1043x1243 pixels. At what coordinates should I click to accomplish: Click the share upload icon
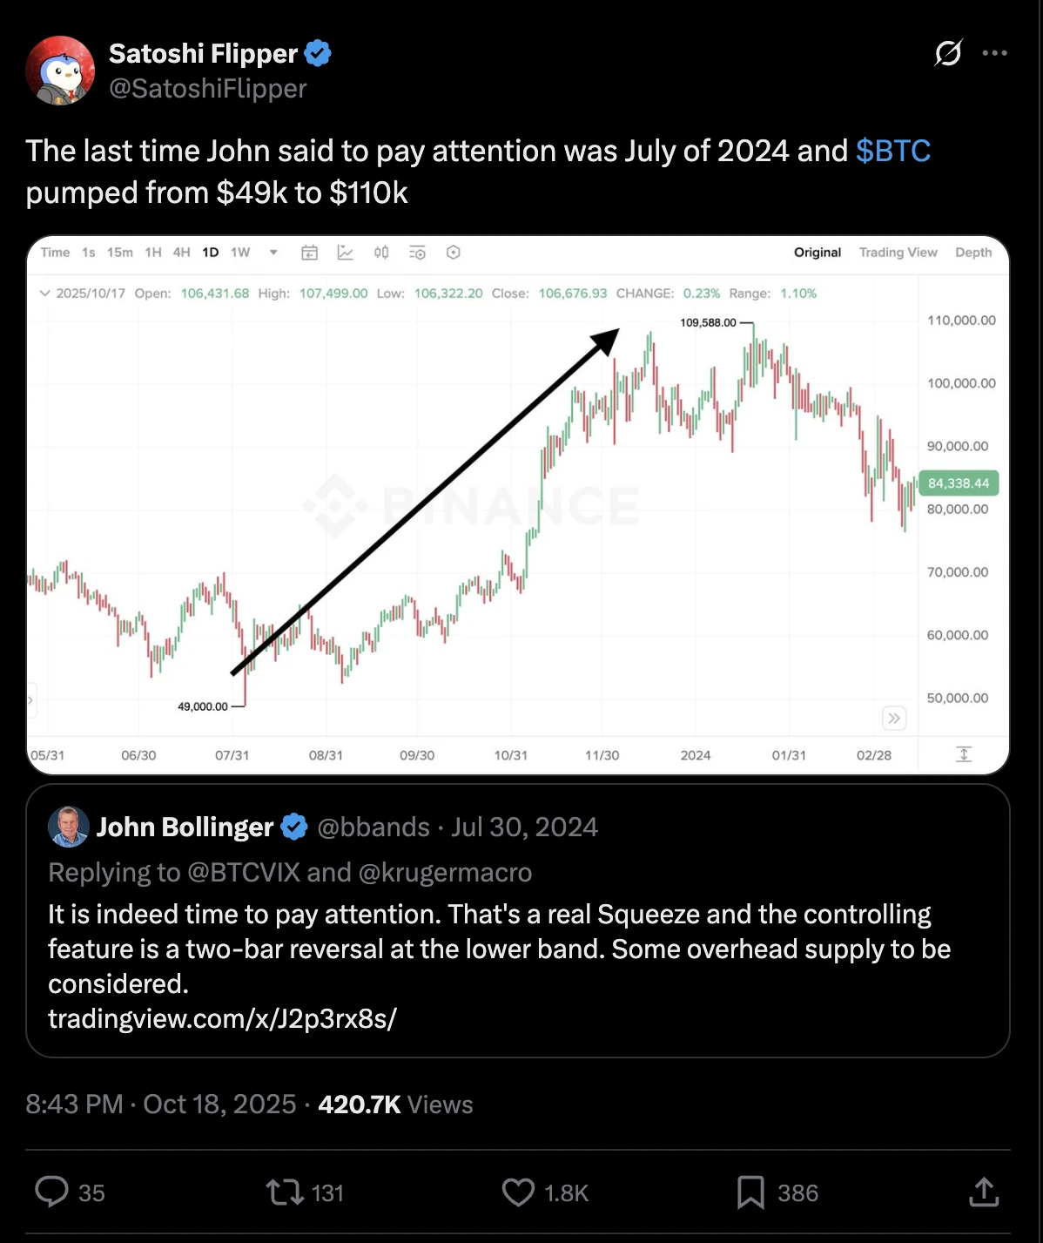983,1192
